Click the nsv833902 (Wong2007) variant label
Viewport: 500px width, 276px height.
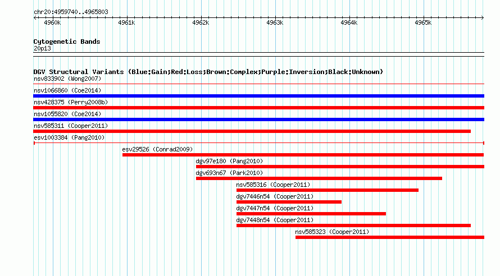click(67, 79)
